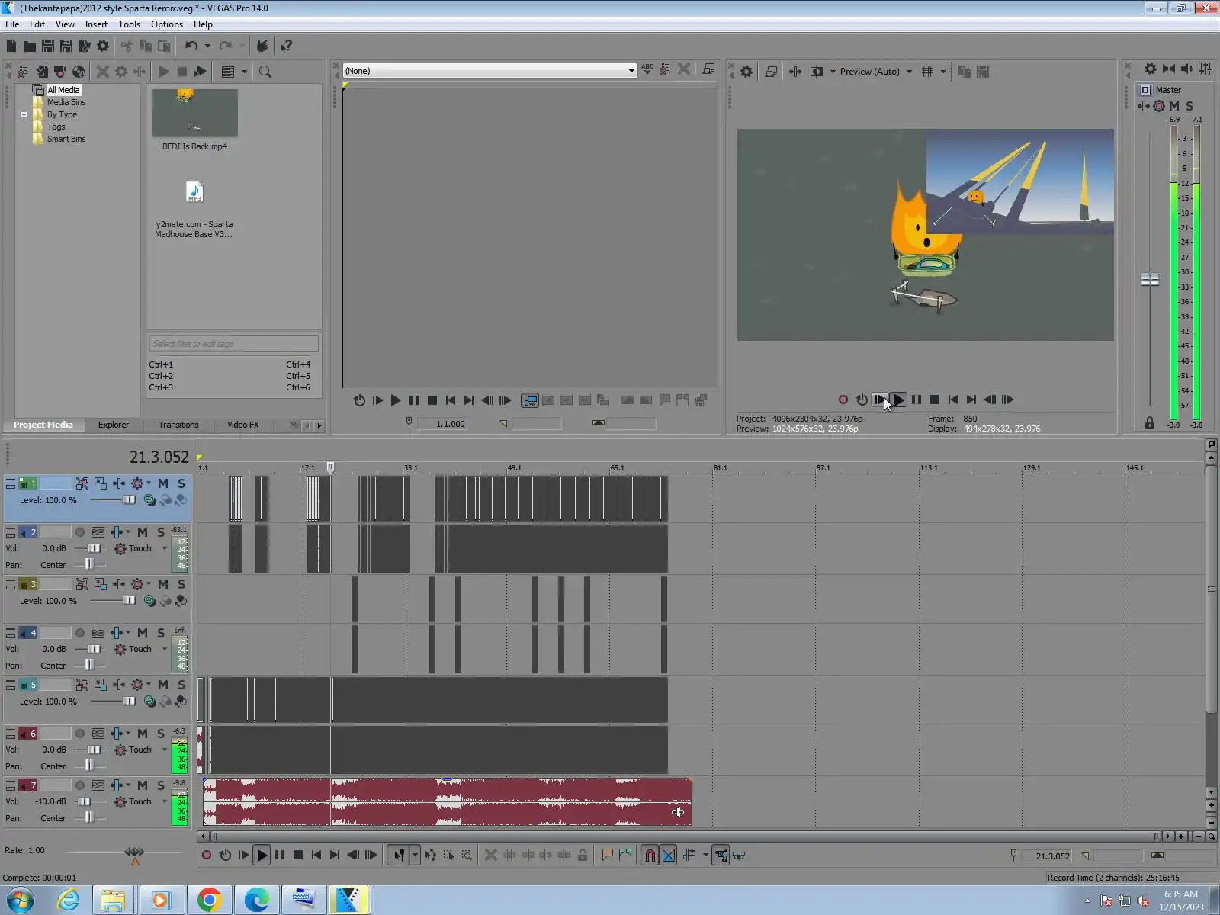The height and width of the screenshot is (915, 1220).
Task: Click the Open project folder icon
Action: (x=29, y=46)
